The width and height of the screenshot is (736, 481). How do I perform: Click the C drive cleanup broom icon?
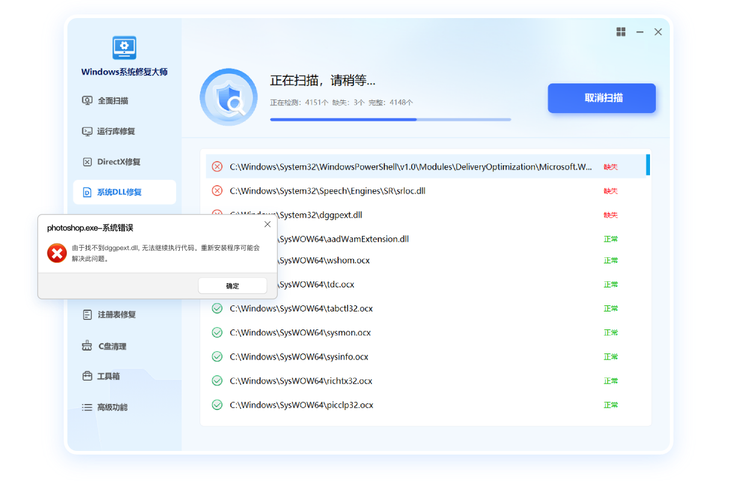click(x=87, y=346)
